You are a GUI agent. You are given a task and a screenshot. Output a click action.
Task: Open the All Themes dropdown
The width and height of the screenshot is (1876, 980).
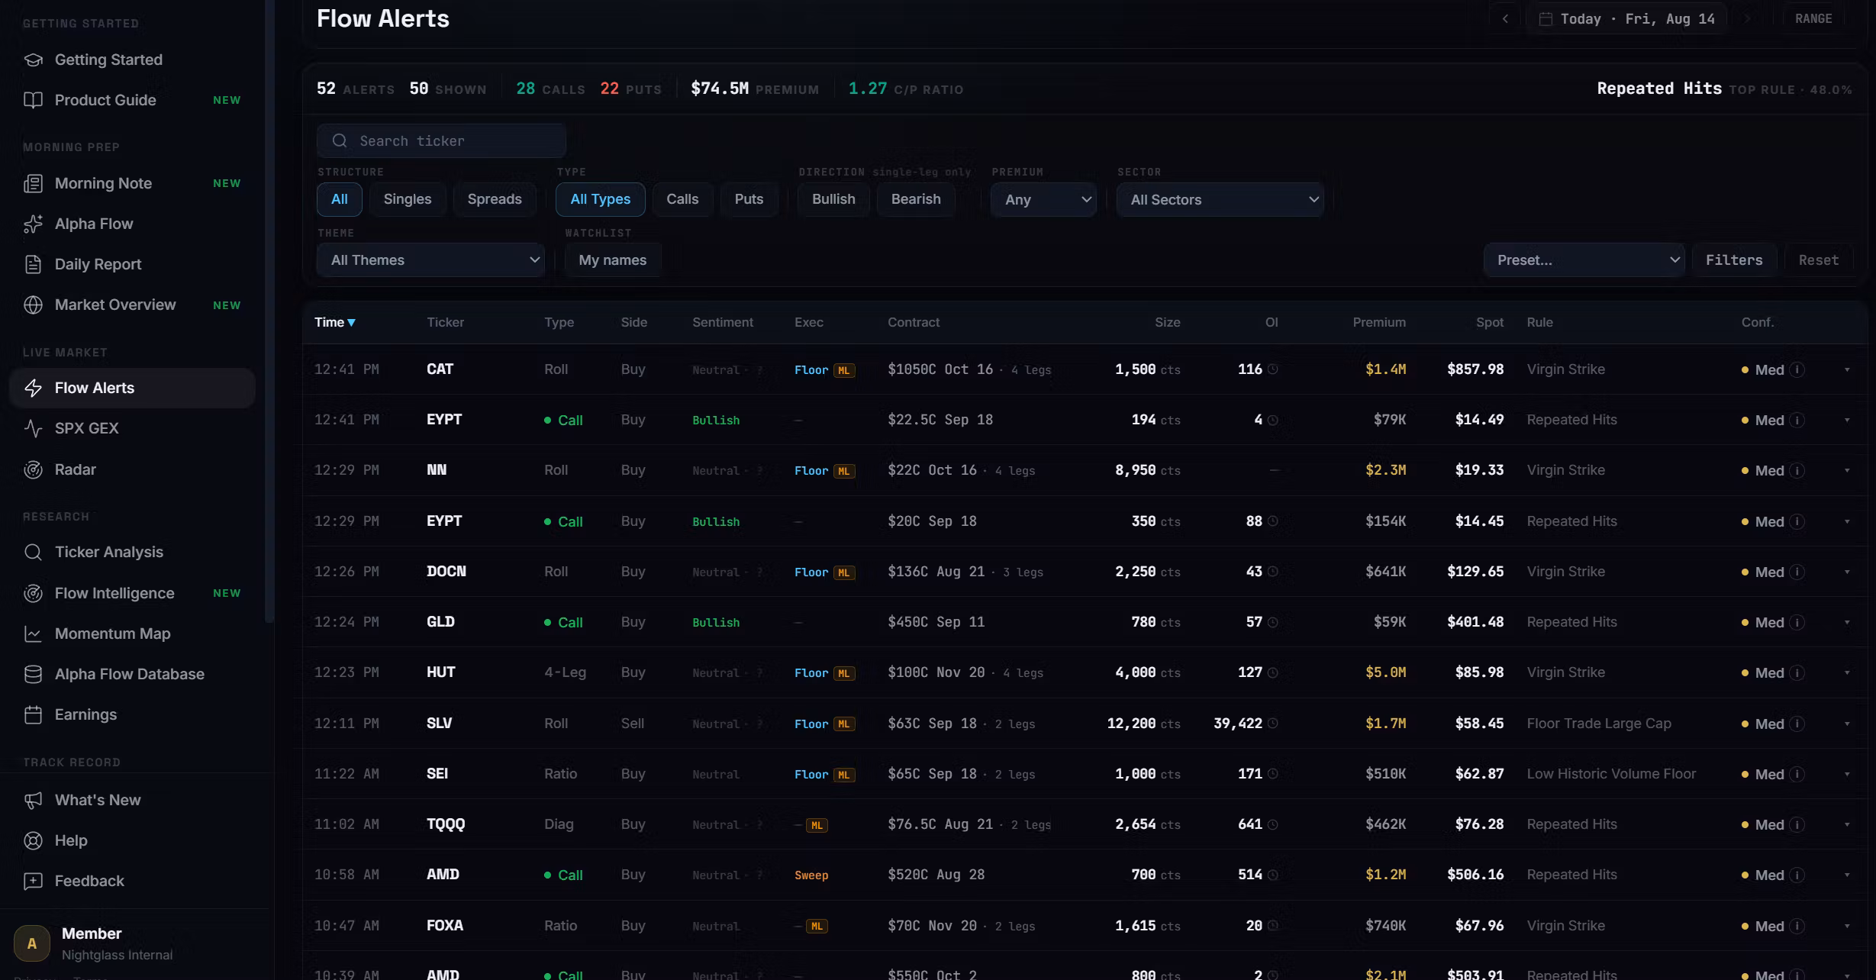430,260
